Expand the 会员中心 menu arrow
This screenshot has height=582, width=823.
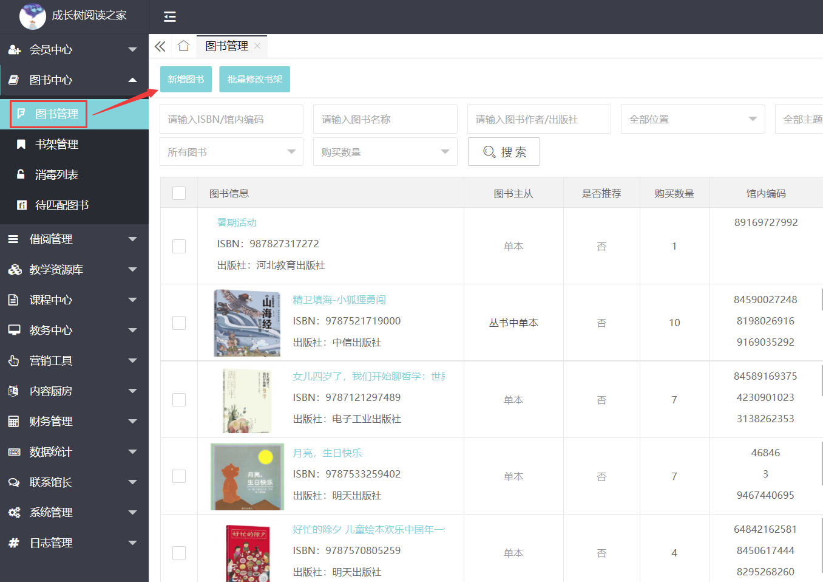132,50
